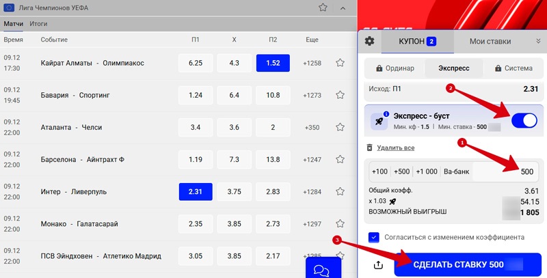Star the Бавария - Спортинг match

point(340,95)
